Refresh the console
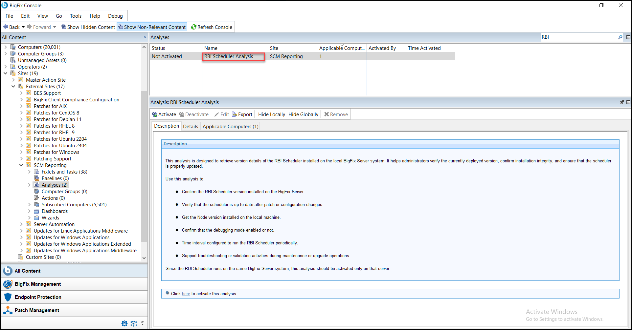The width and height of the screenshot is (632, 330). tap(212, 27)
